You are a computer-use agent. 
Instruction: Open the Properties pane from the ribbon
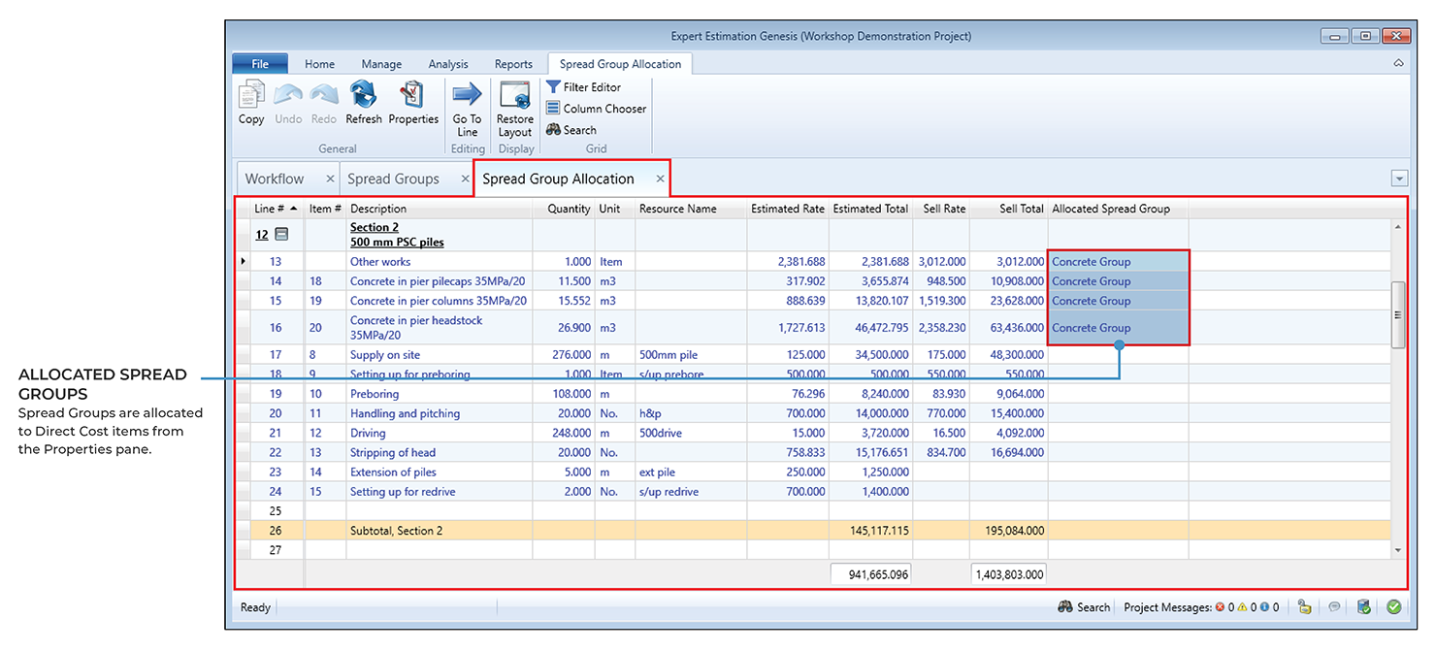click(413, 95)
